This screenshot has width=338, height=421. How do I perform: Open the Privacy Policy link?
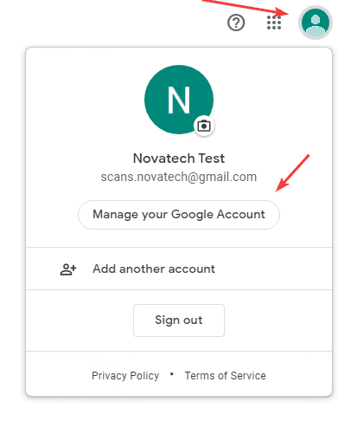point(125,376)
